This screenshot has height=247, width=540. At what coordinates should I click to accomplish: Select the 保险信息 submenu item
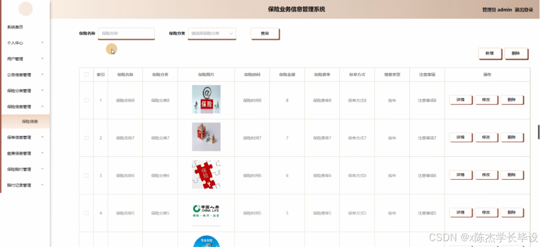pos(26,121)
